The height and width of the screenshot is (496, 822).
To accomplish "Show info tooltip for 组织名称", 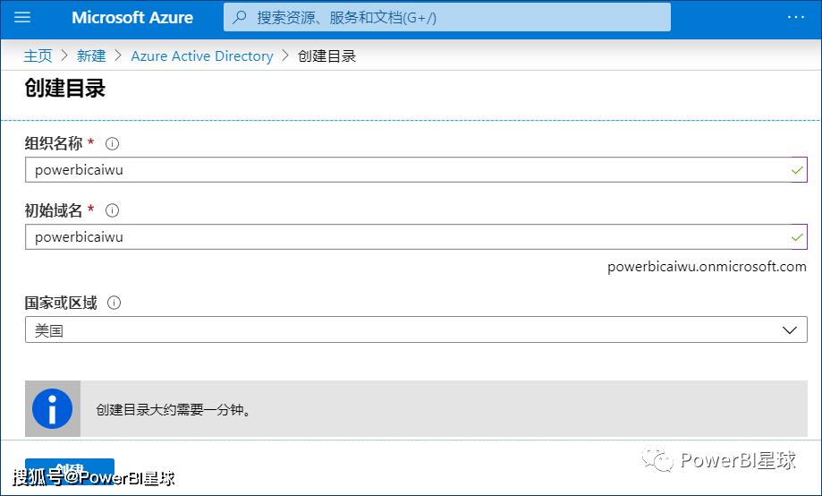I will (x=112, y=143).
